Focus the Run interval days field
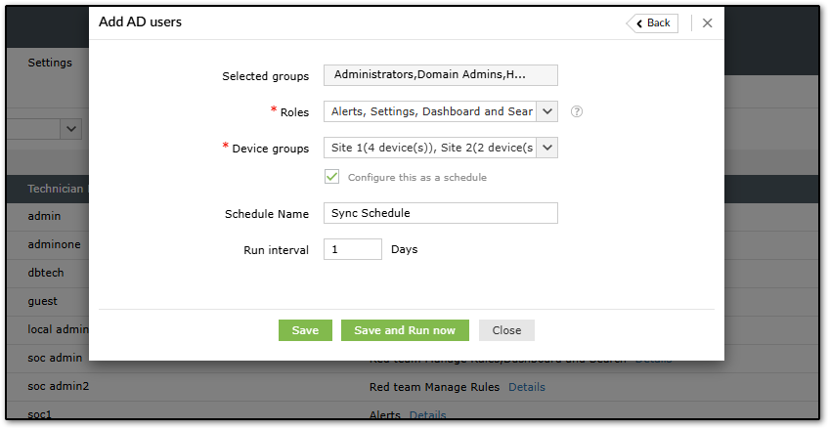The height and width of the screenshot is (429, 829). tap(352, 249)
